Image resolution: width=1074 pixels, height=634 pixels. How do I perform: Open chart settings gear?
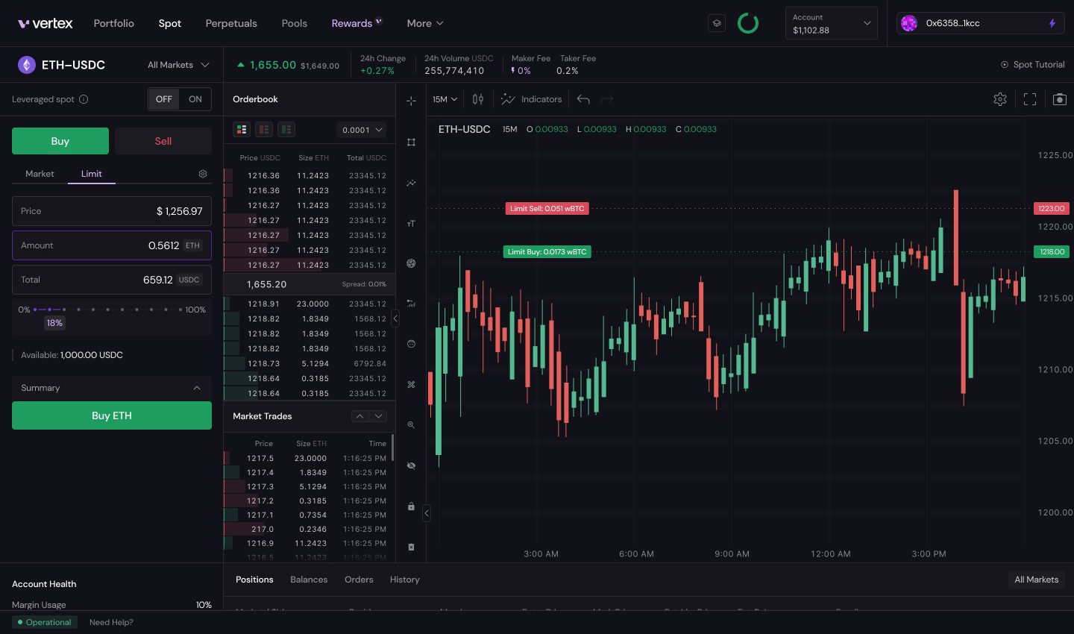point(1000,99)
